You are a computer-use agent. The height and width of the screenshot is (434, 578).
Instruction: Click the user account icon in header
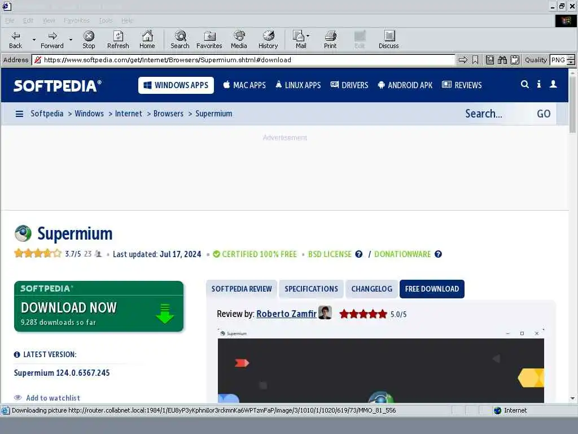pyautogui.click(x=553, y=85)
